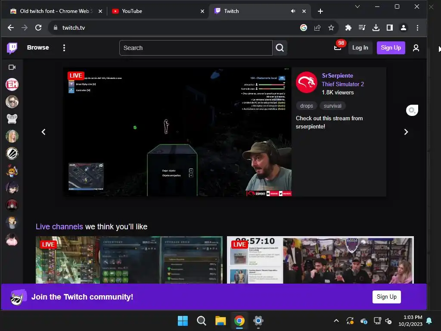
Task: Open the Chrome profile avatar menu
Action: 403,28
